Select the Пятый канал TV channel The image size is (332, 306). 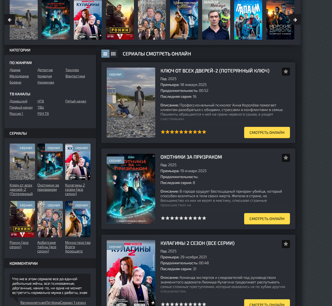pos(76,101)
